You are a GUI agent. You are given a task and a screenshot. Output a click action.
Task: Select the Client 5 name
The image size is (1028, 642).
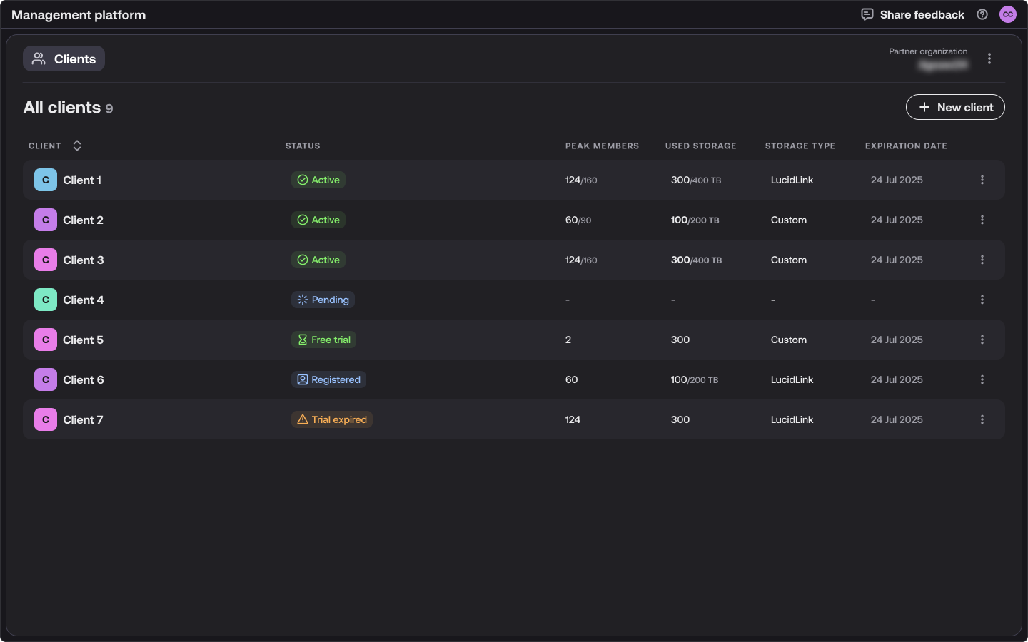[x=83, y=340]
